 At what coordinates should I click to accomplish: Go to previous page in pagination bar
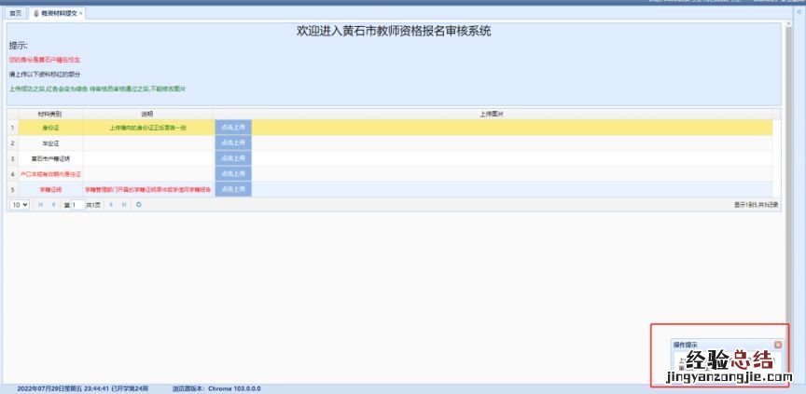[53, 205]
